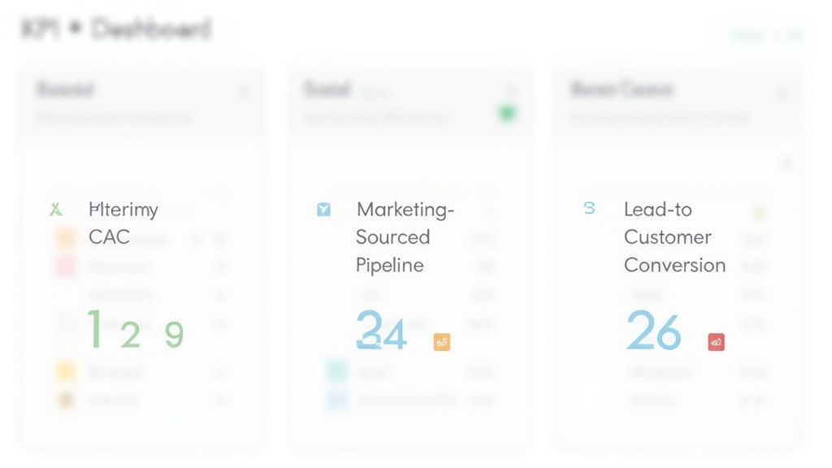Click the red decline badge next to 26

[x=716, y=341]
